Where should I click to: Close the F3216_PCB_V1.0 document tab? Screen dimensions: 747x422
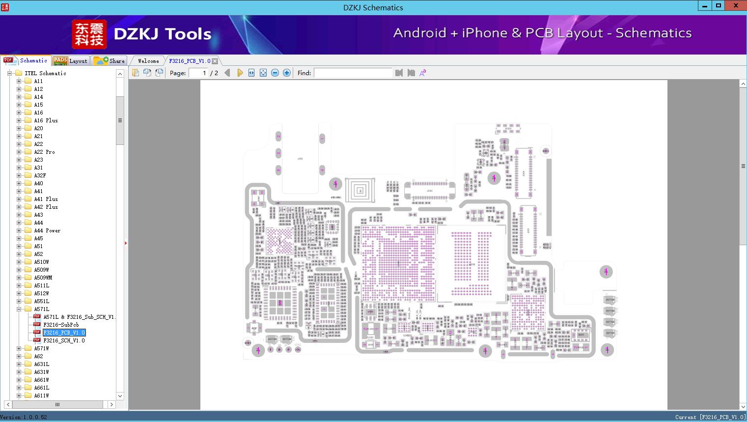pos(215,61)
